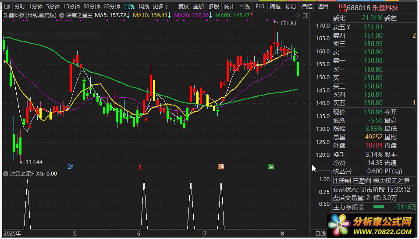Click the 688018 乐鑫科技 stock name header

pyautogui.click(x=373, y=8)
